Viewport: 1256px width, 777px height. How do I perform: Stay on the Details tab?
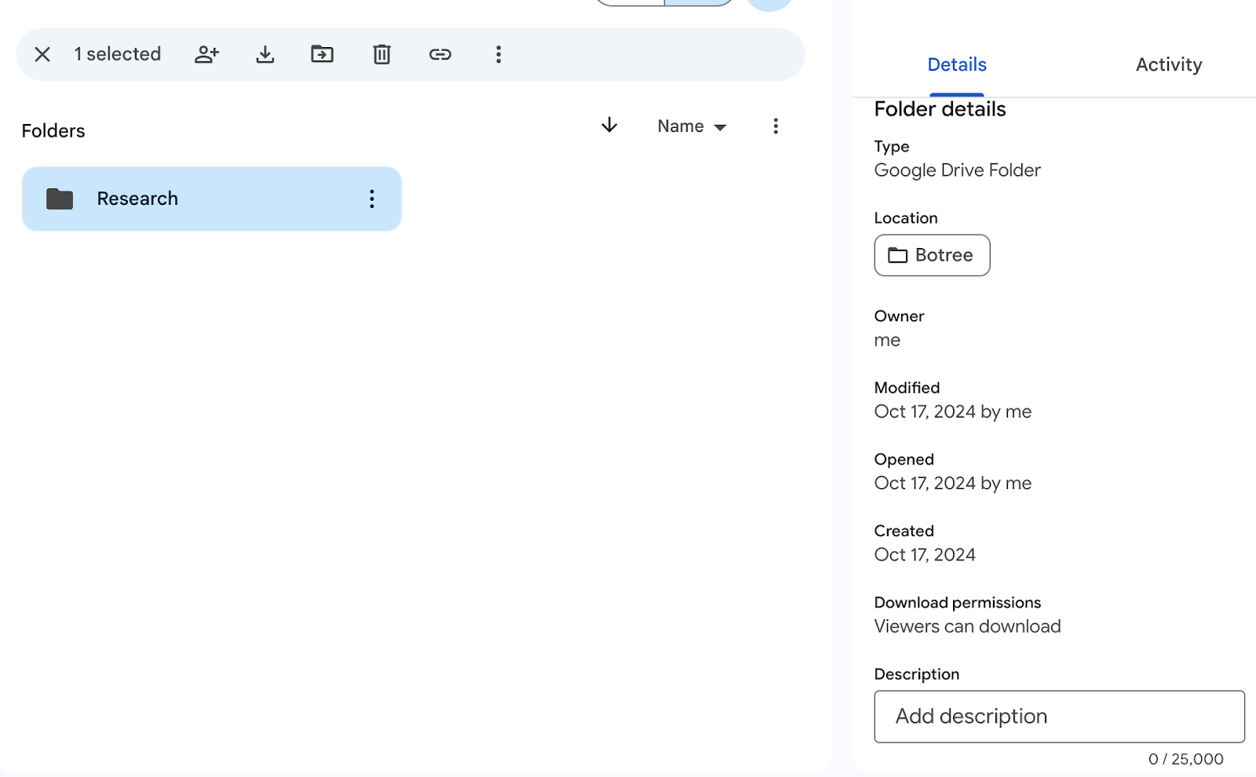point(956,64)
